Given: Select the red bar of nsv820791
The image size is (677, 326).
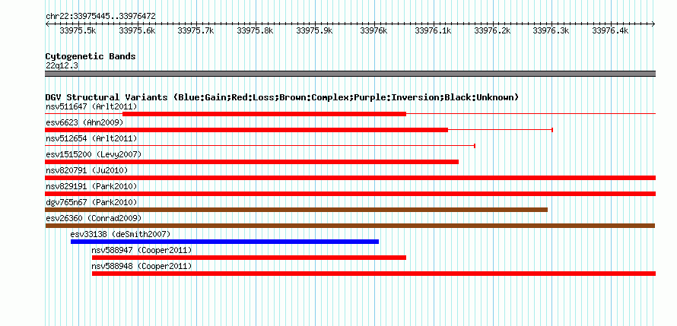Looking at the screenshot, I should pyautogui.click(x=351, y=178).
